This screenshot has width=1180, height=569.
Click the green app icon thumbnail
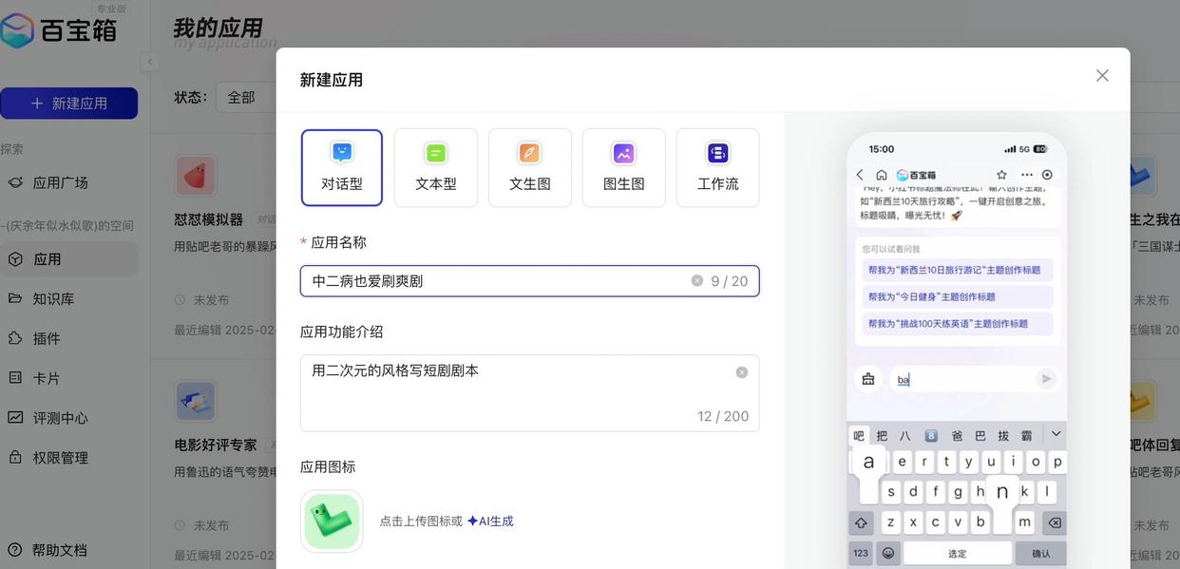332,521
